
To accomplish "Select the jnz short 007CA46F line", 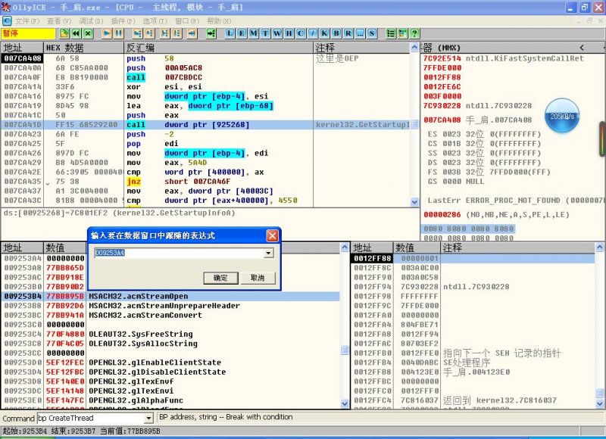I will [205, 182].
